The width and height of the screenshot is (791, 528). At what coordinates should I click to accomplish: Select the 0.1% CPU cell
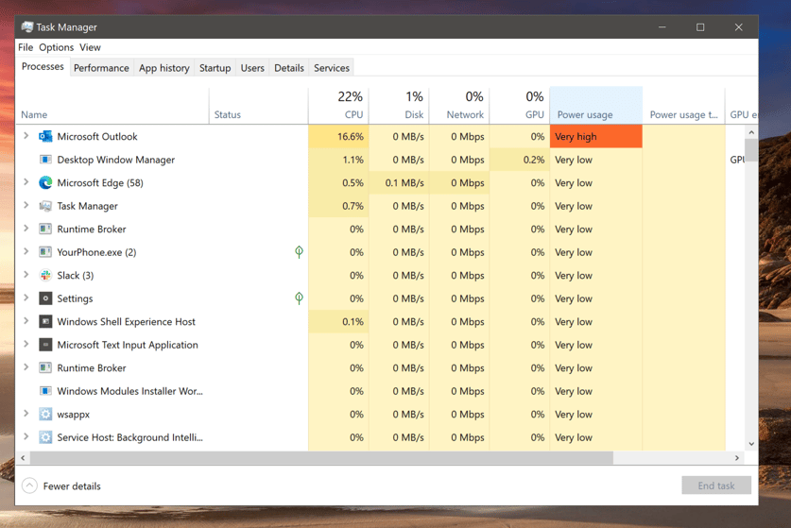(338, 322)
